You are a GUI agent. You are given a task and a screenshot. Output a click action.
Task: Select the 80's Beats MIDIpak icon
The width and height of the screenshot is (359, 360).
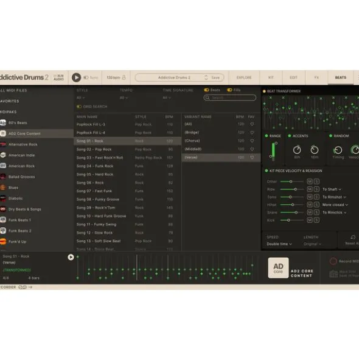[x=3, y=122]
